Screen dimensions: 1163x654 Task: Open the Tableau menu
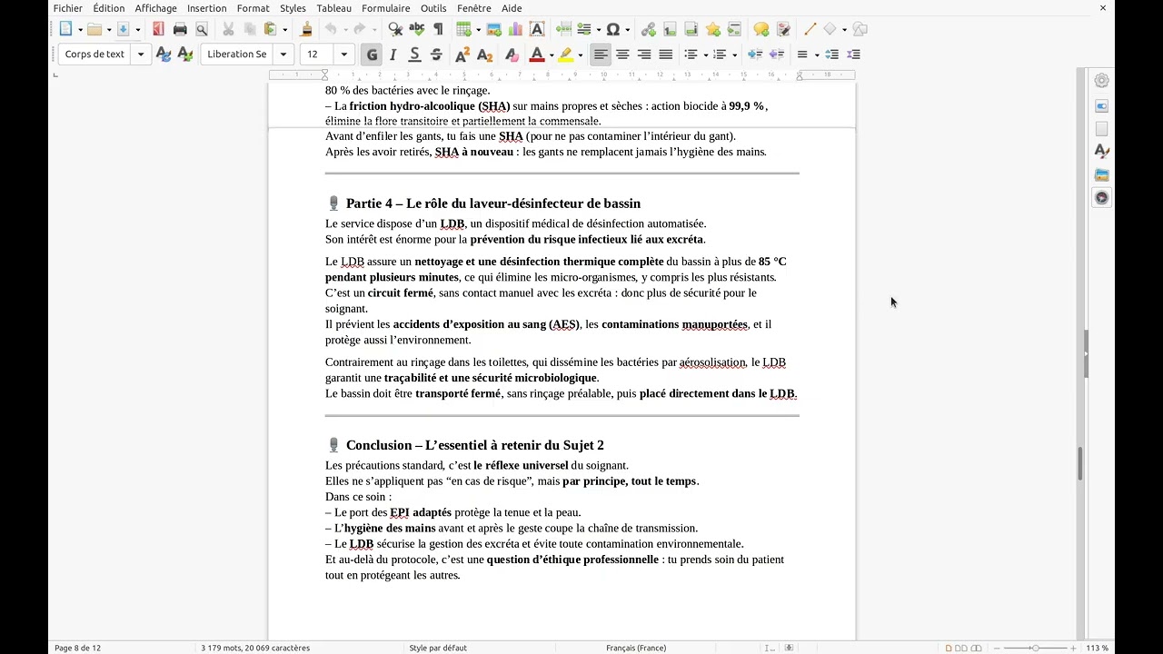pos(333,8)
